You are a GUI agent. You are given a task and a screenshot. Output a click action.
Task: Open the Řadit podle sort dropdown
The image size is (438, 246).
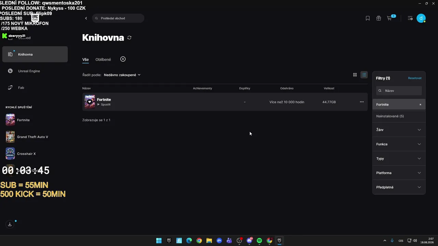pos(122,75)
